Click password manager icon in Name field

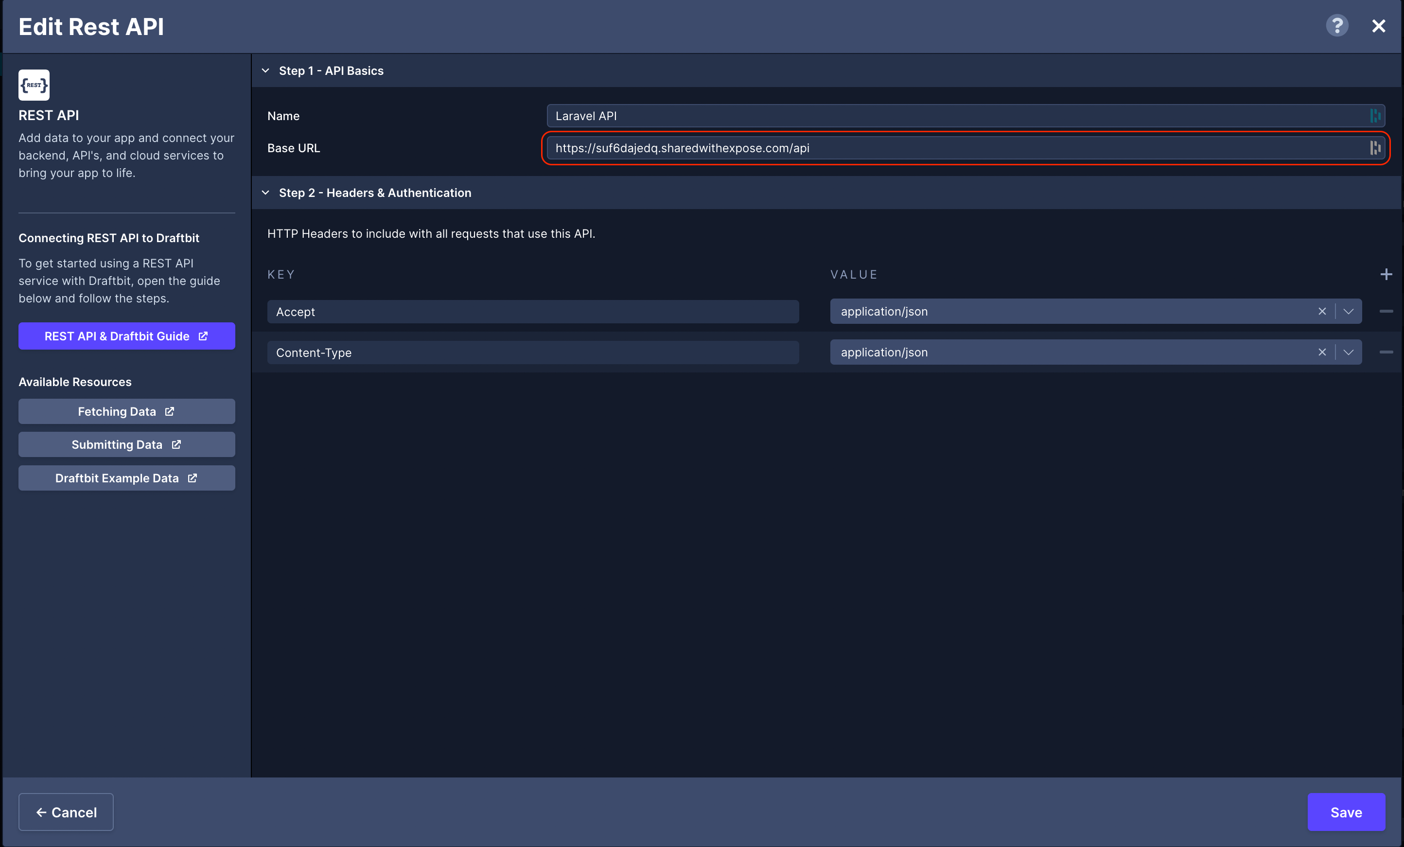(x=1375, y=116)
